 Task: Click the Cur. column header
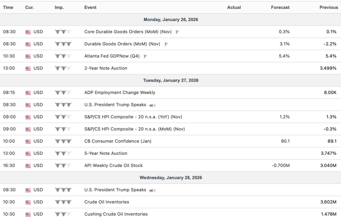point(29,7)
